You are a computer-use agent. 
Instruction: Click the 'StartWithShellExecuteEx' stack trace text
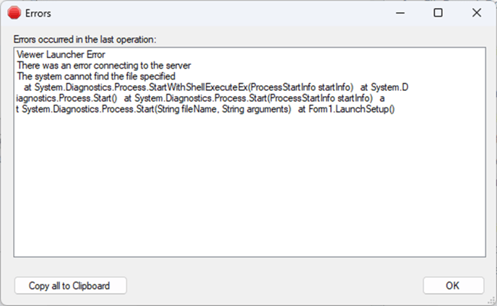point(198,87)
